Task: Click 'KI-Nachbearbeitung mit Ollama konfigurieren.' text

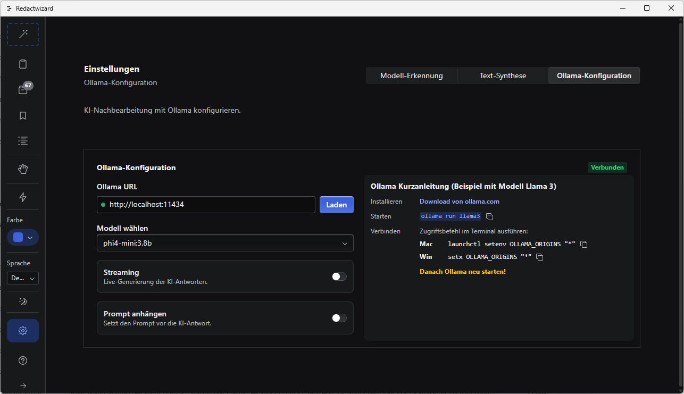Action: [162, 111]
